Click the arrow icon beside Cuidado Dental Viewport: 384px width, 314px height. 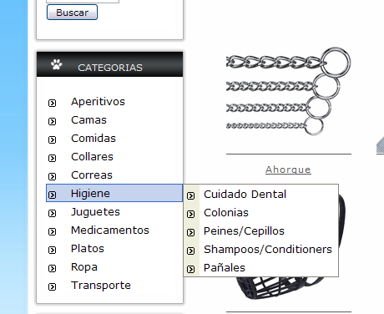pyautogui.click(x=190, y=195)
